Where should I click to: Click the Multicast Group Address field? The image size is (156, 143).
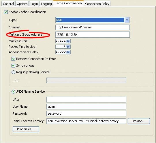(93, 35)
